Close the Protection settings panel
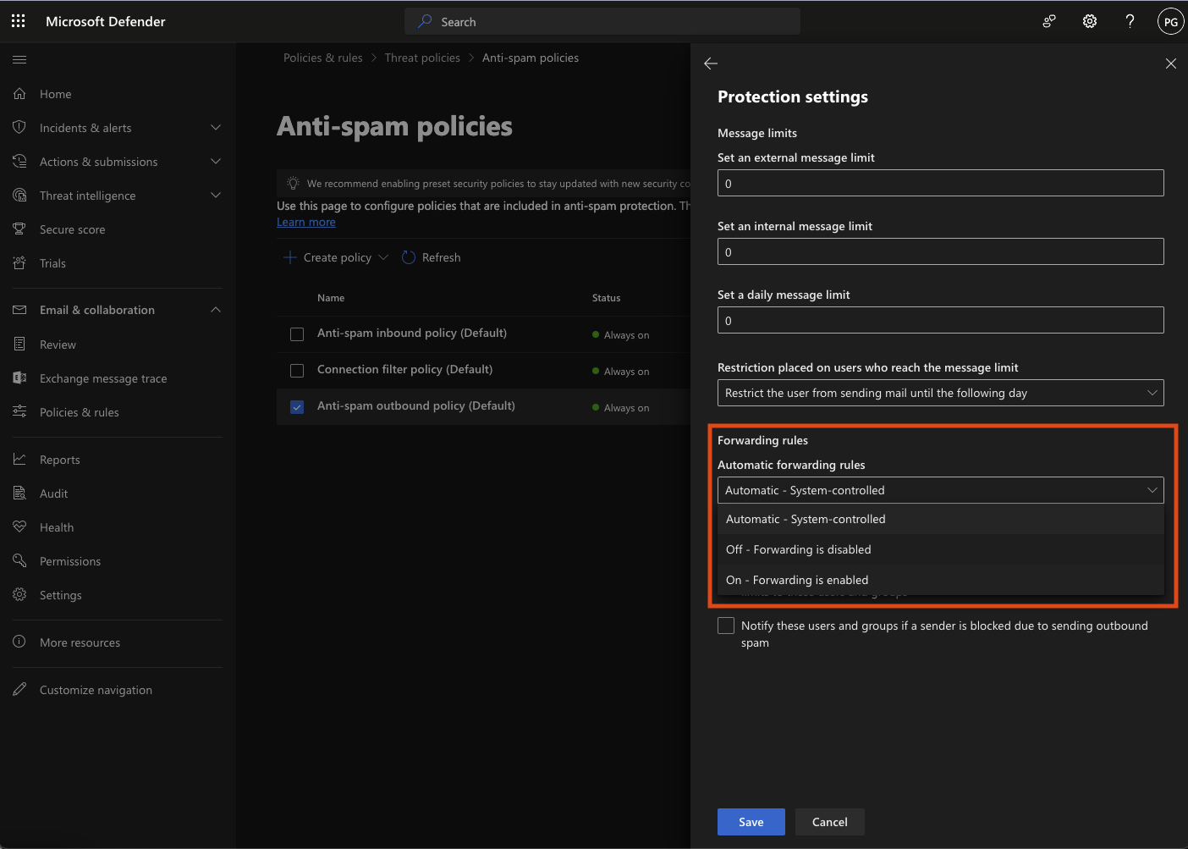The image size is (1188, 849). [x=1171, y=63]
